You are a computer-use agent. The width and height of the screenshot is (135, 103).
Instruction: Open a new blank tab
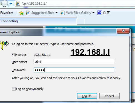pos(81,21)
